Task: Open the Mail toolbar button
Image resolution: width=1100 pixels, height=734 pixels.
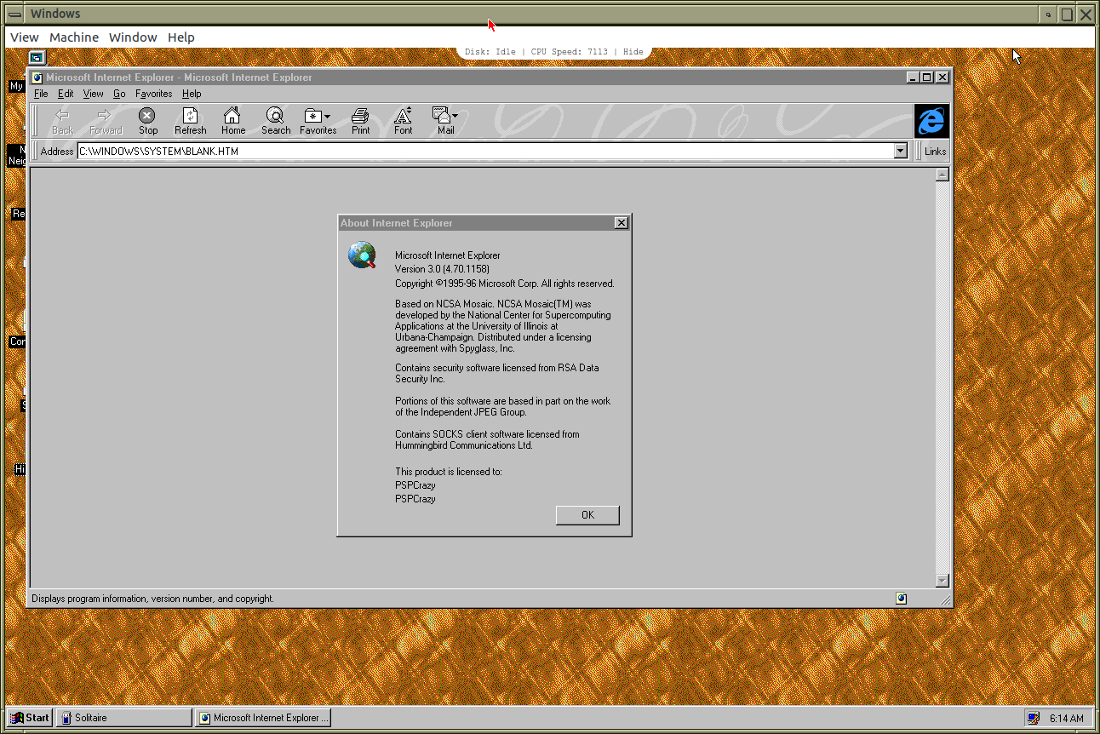Action: [446, 121]
